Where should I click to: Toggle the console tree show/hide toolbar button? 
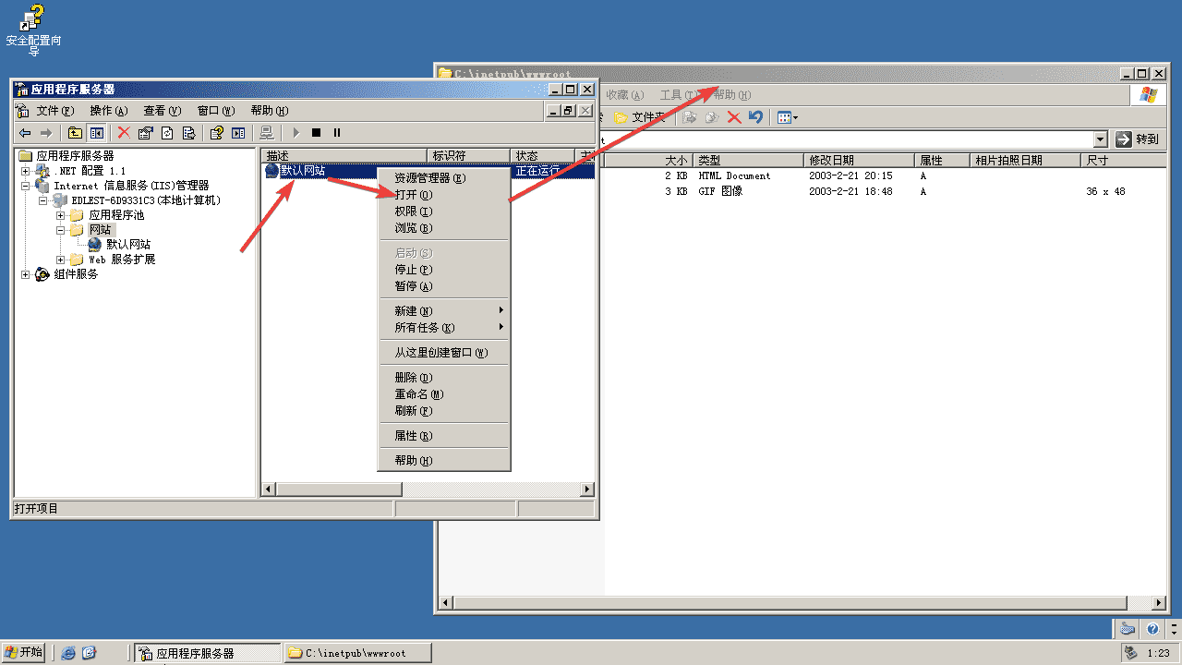(x=96, y=133)
